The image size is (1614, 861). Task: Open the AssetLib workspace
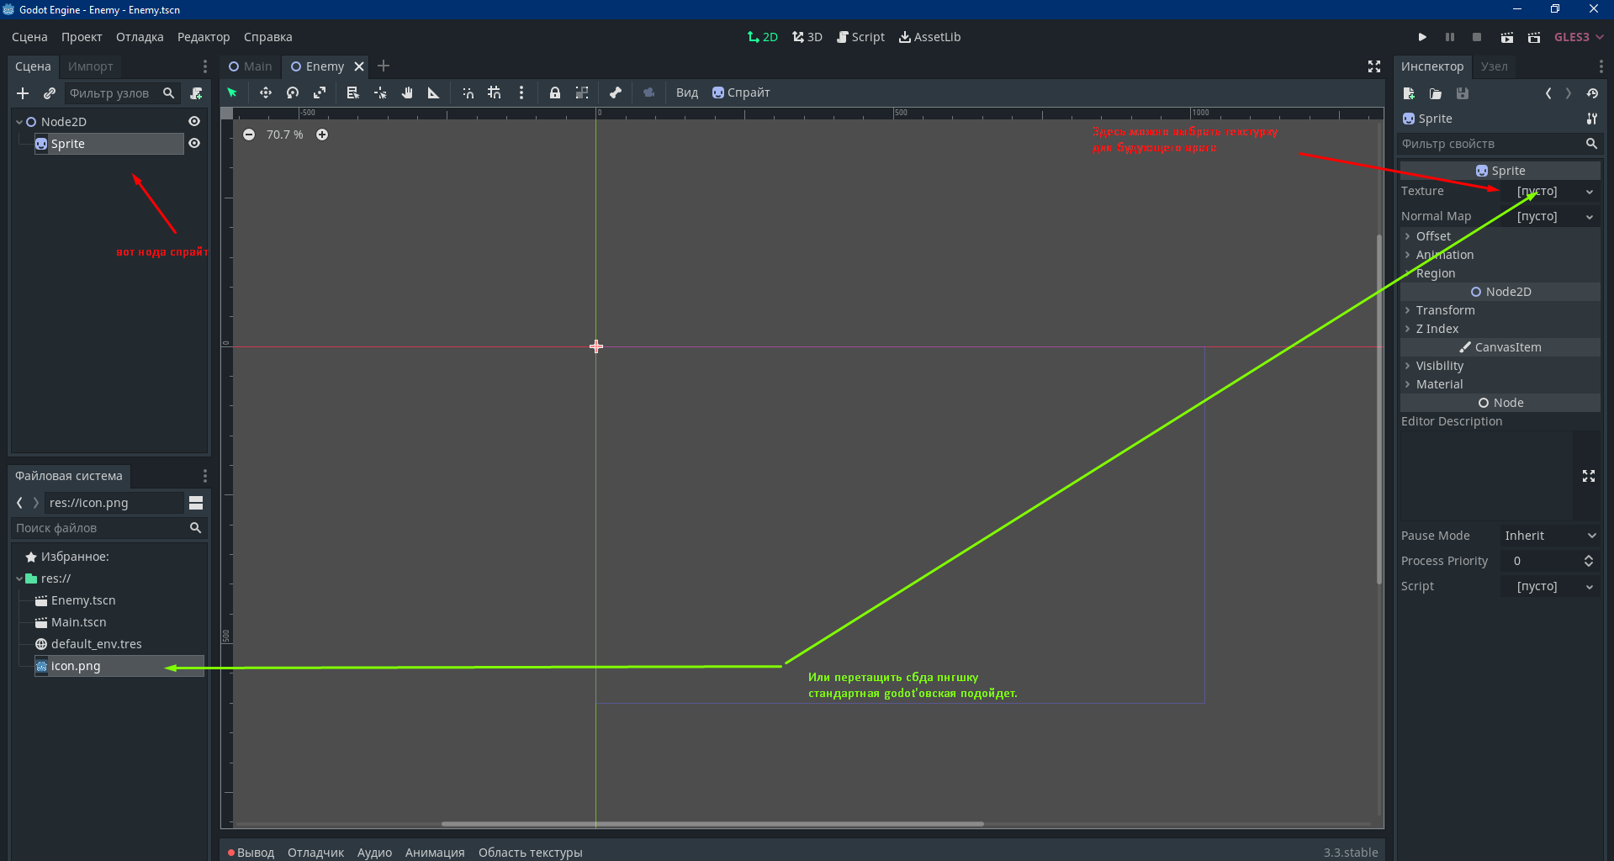(x=929, y=37)
